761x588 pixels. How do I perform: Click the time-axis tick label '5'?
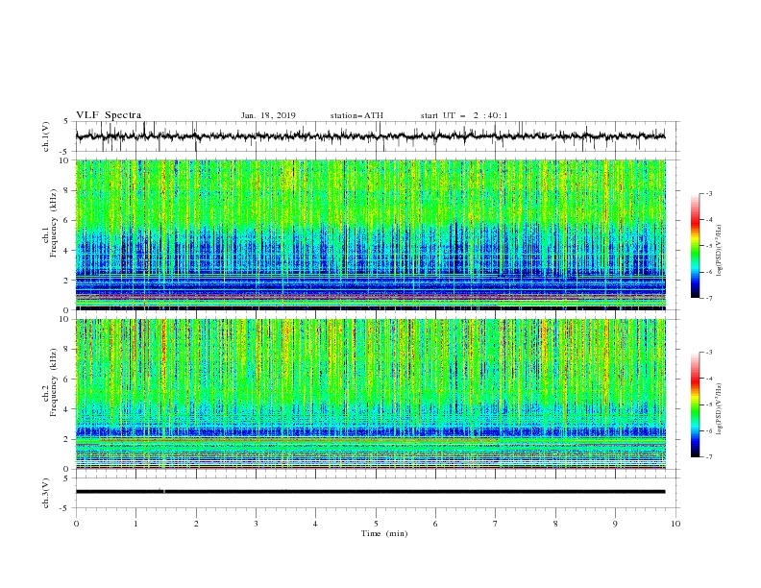click(x=376, y=524)
